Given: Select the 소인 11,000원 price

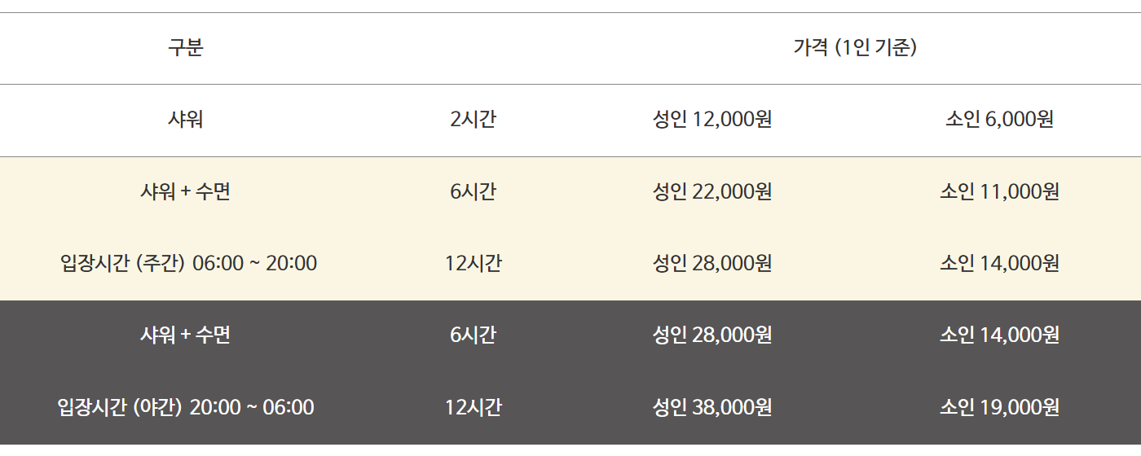Looking at the screenshot, I should tap(999, 192).
